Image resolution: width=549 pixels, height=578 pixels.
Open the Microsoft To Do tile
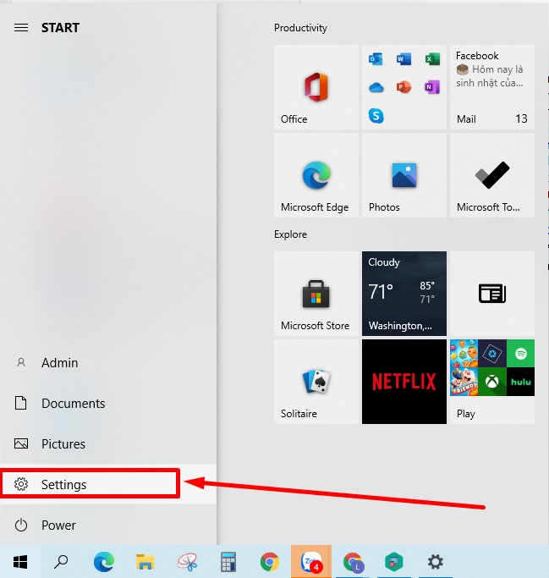492,175
